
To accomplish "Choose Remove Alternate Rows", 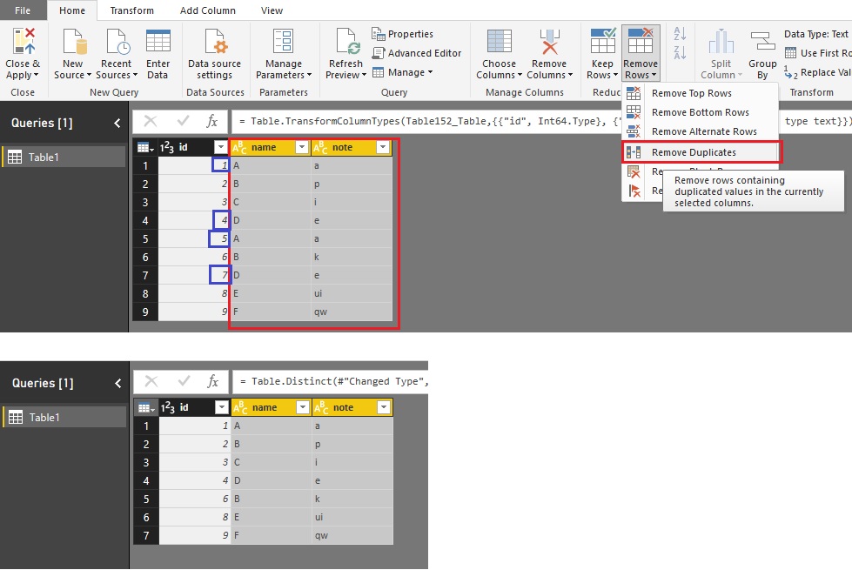I will (x=700, y=131).
